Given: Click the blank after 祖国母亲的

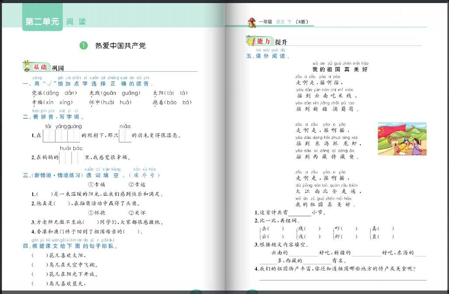Looking at the screenshot, I should (x=131, y=232).
